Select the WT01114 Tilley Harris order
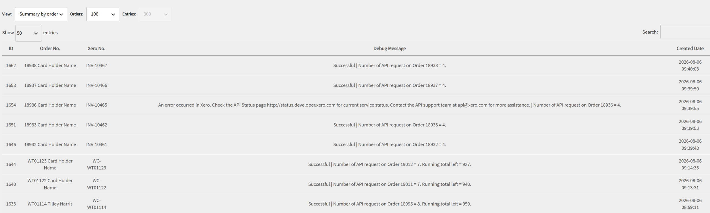The width and height of the screenshot is (710, 213). coord(50,204)
